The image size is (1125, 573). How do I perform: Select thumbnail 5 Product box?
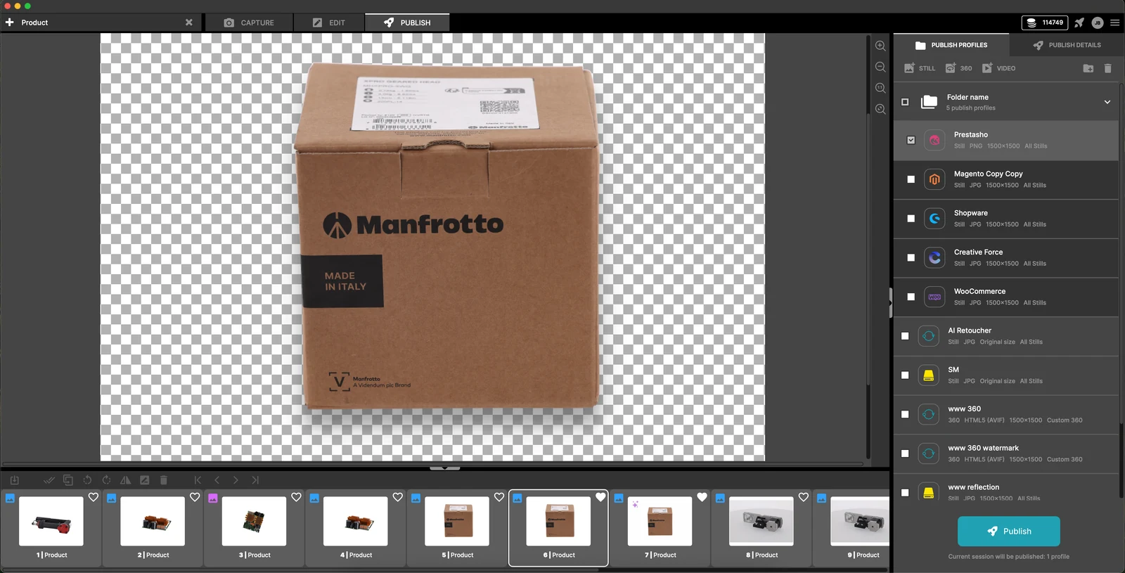point(457,522)
